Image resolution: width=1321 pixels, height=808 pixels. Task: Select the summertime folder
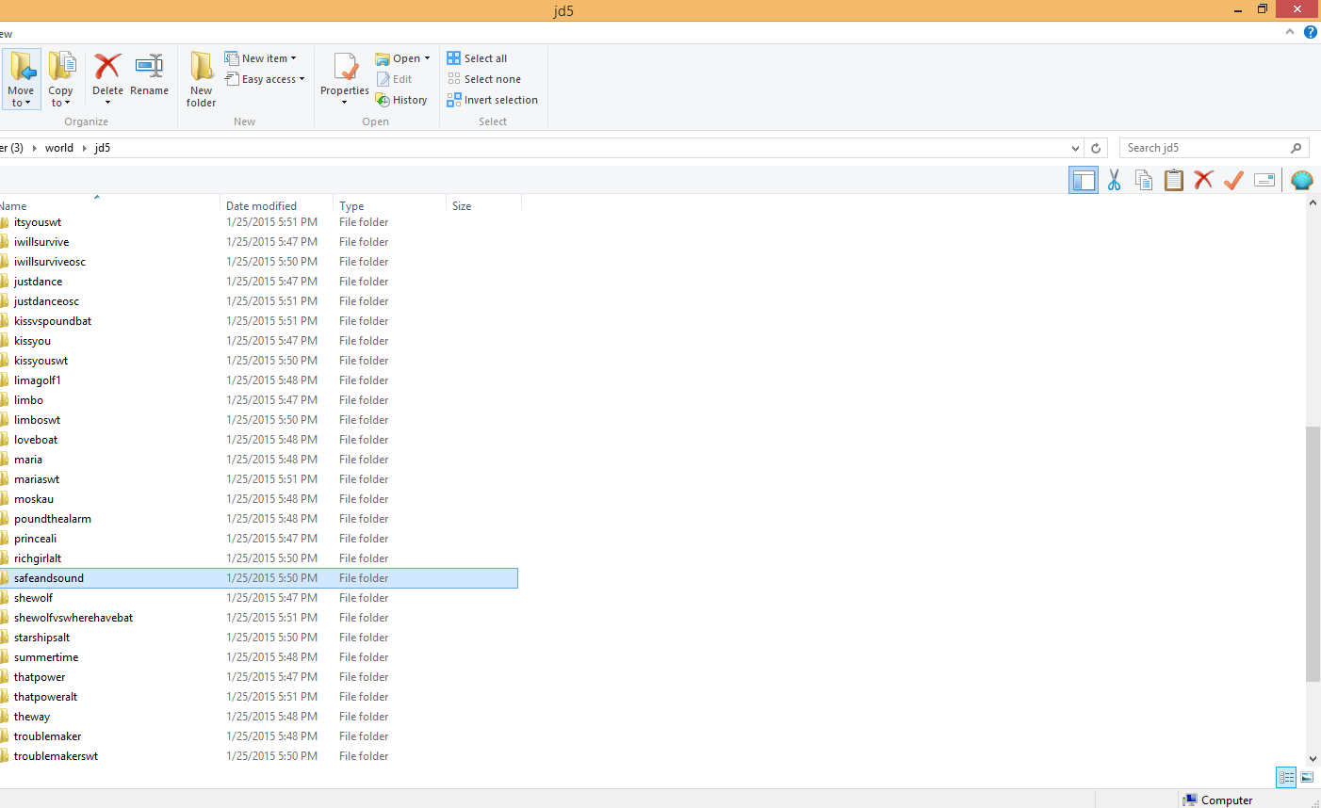pyautogui.click(x=46, y=657)
